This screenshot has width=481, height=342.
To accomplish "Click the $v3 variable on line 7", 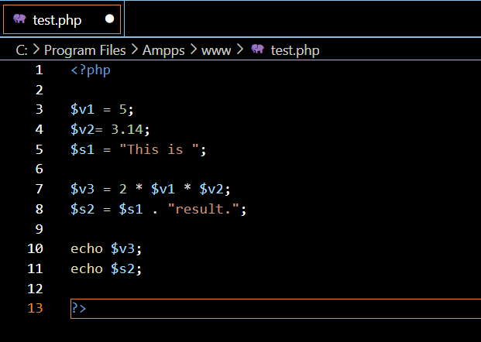I will pos(82,189).
